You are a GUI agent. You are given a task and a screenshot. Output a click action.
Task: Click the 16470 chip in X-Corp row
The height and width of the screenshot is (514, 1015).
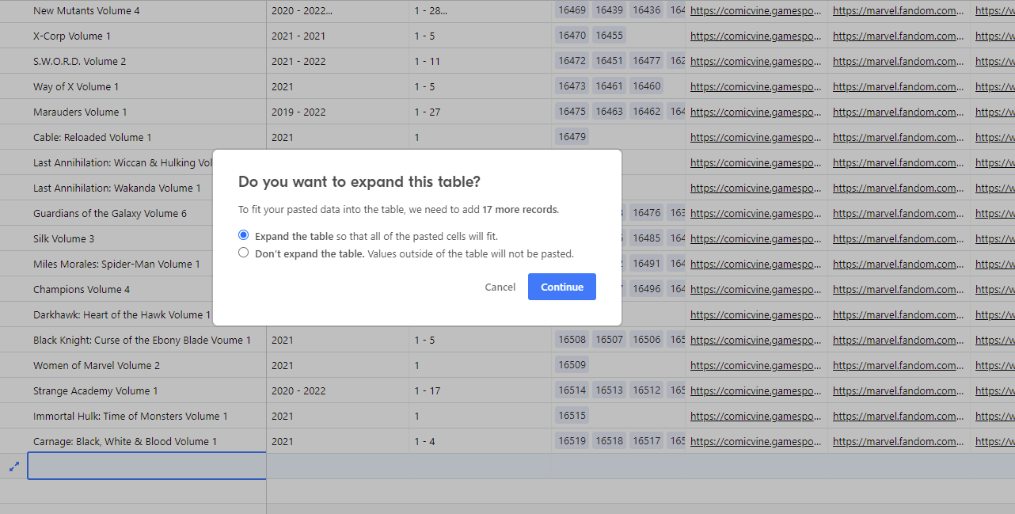[572, 35]
